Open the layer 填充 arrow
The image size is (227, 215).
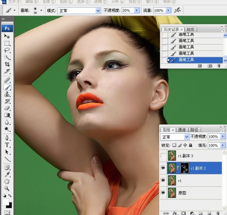click(223, 145)
